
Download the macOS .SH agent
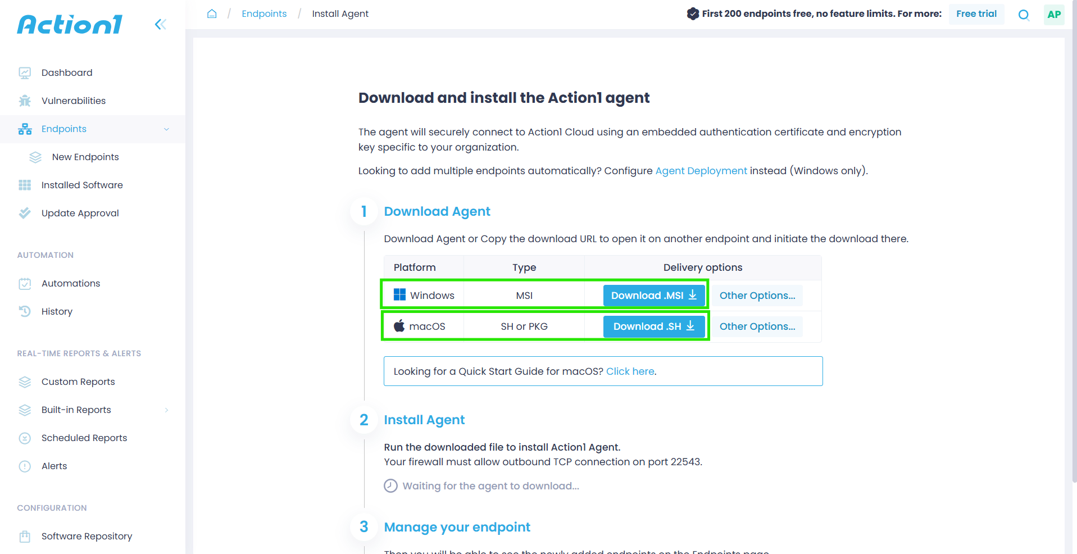(653, 326)
